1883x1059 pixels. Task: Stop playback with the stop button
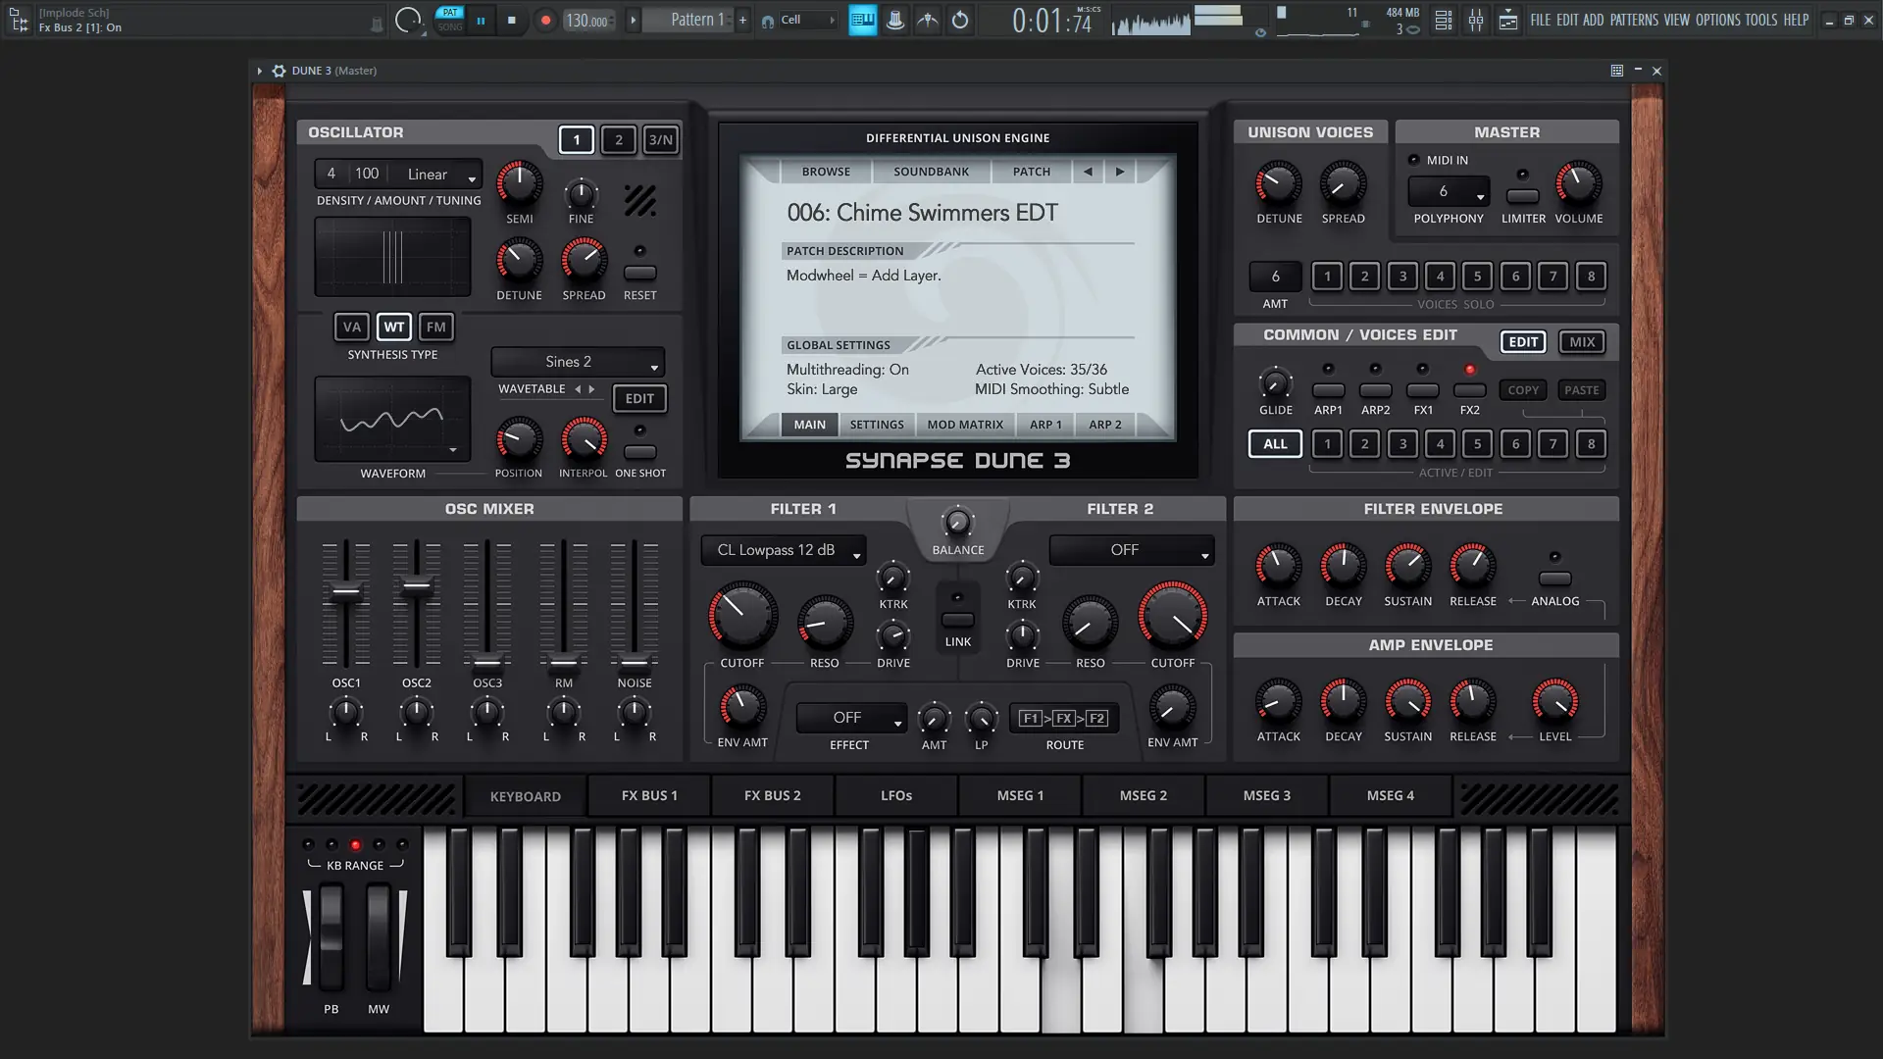[511, 21]
